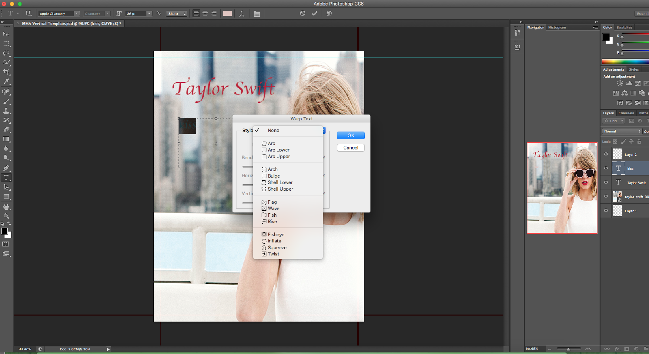
Task: Center align the text
Action: coord(205,13)
